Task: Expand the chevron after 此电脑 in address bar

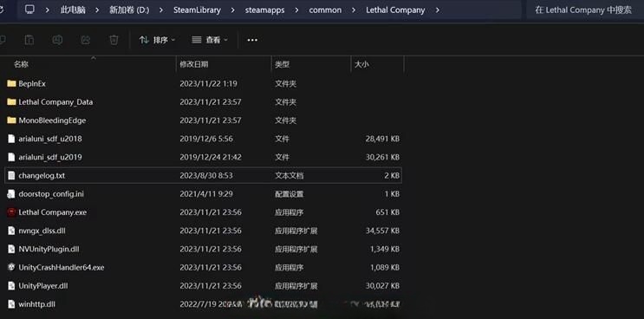Action: click(x=97, y=10)
